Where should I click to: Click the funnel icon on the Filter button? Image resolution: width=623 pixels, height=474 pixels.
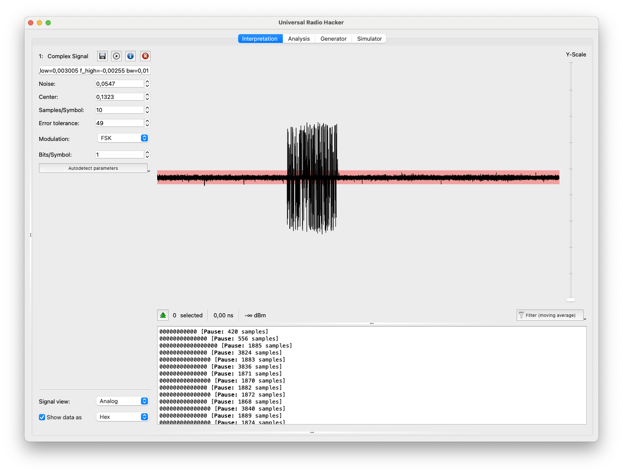(521, 315)
